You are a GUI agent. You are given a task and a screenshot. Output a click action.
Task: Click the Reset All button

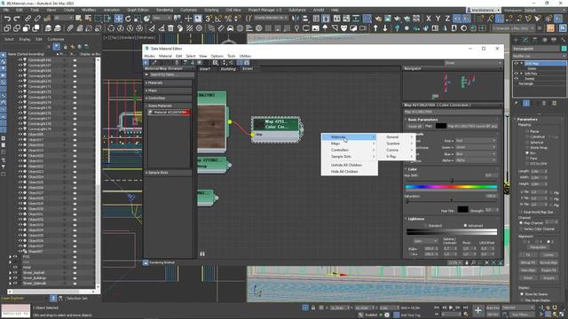tap(414, 126)
